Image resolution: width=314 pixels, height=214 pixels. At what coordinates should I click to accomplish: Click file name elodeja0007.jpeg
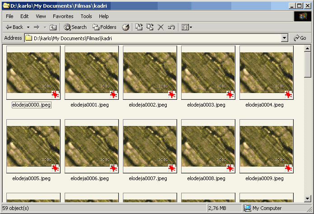tap(148, 178)
